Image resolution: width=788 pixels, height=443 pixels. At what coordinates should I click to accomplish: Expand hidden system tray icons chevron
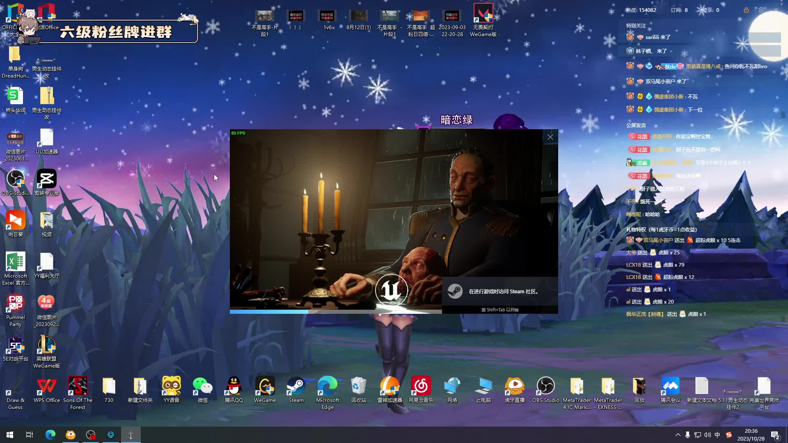678,435
